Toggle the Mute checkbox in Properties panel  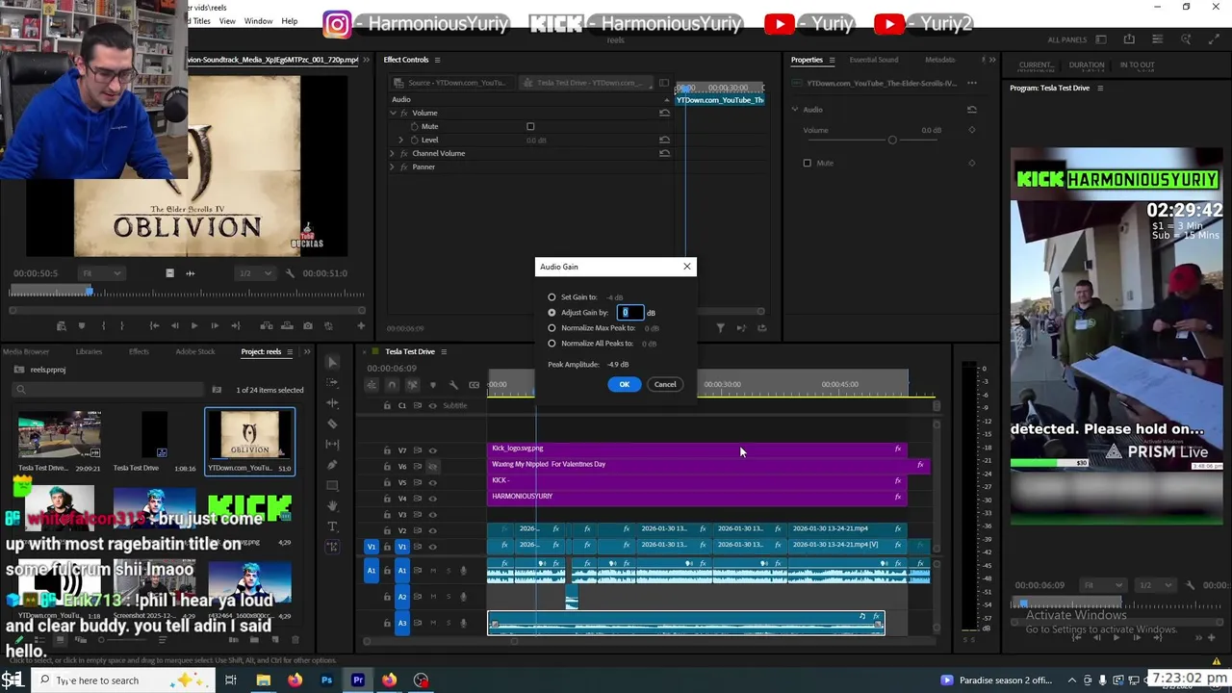pos(807,163)
